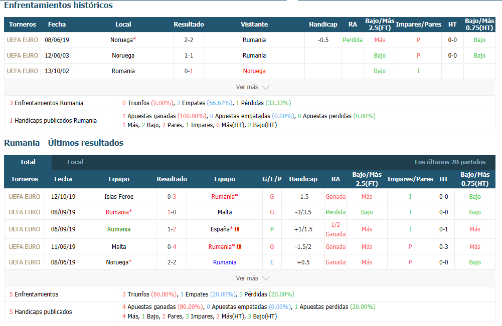The width and height of the screenshot is (502, 326).
Task: Expand historical matches with upper Ver más
Action: coord(253,87)
